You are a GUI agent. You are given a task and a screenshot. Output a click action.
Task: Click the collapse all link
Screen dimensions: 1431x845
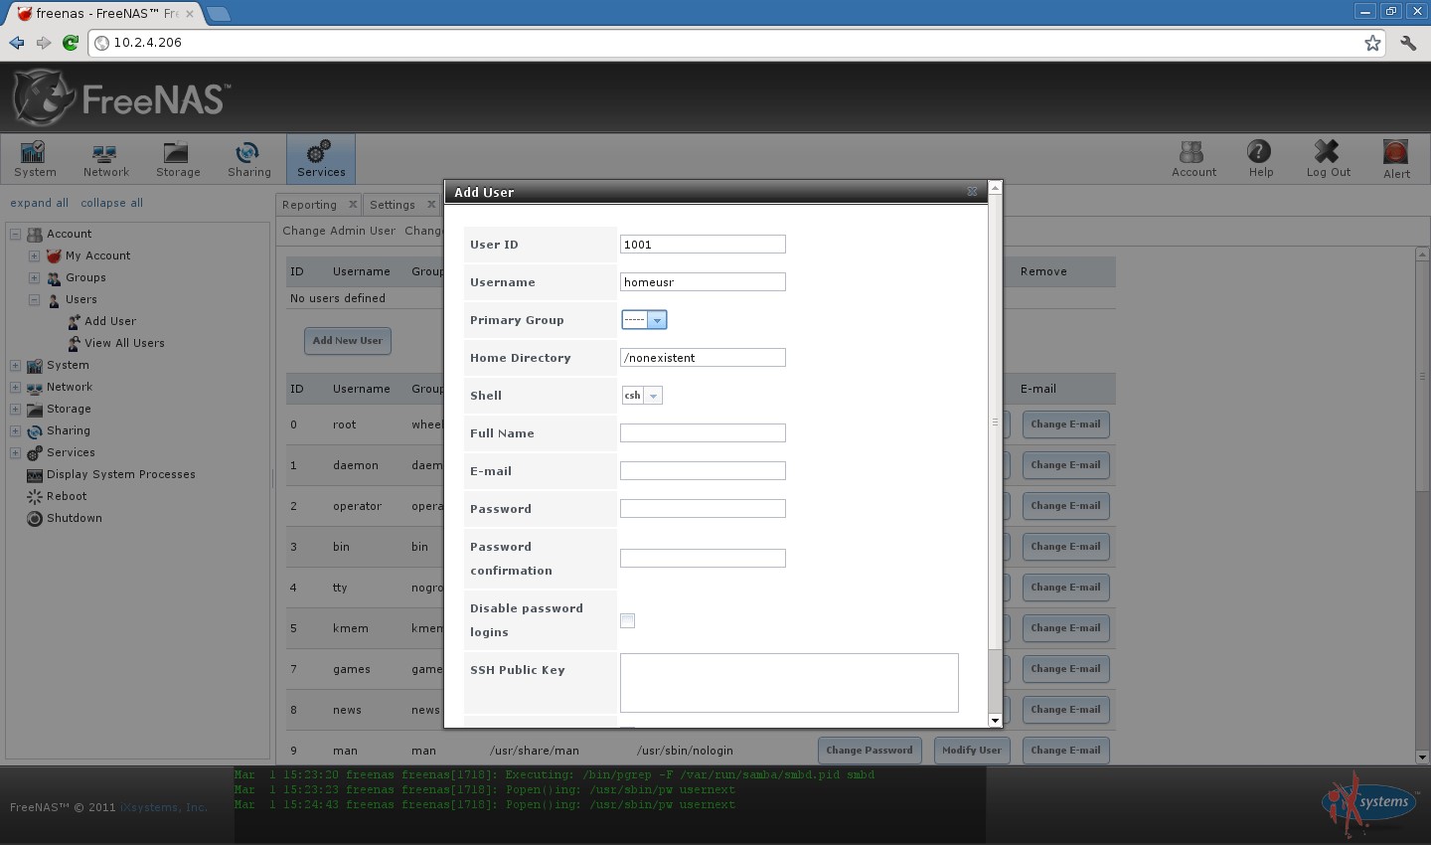[110, 203]
